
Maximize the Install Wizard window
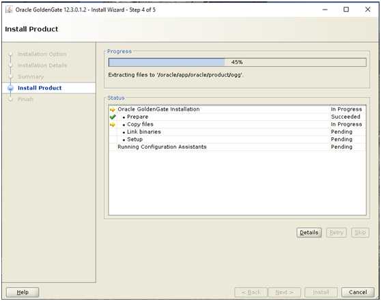click(346, 10)
